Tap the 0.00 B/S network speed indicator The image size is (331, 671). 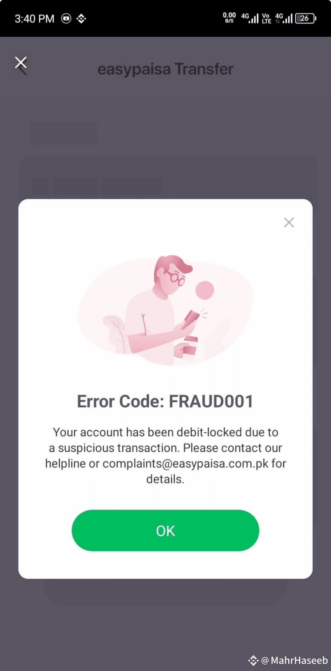tap(229, 18)
